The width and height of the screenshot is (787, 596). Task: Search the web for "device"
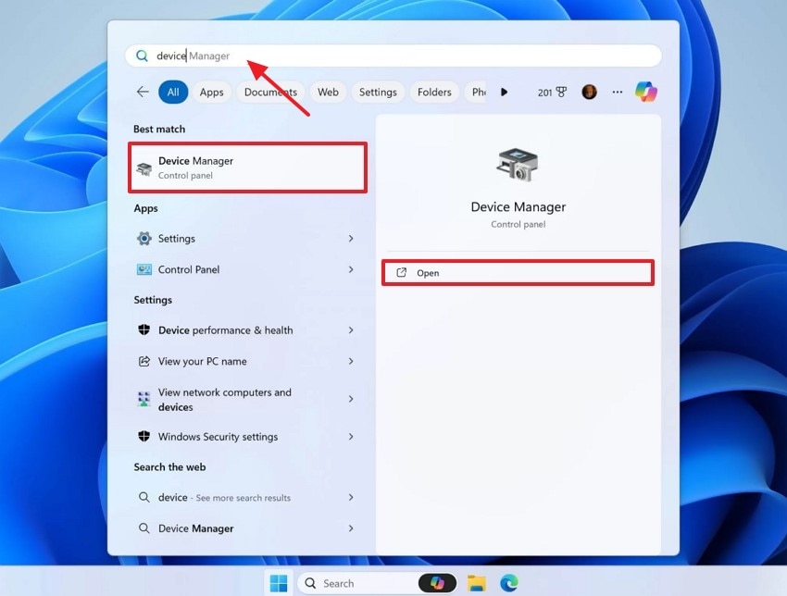247,497
